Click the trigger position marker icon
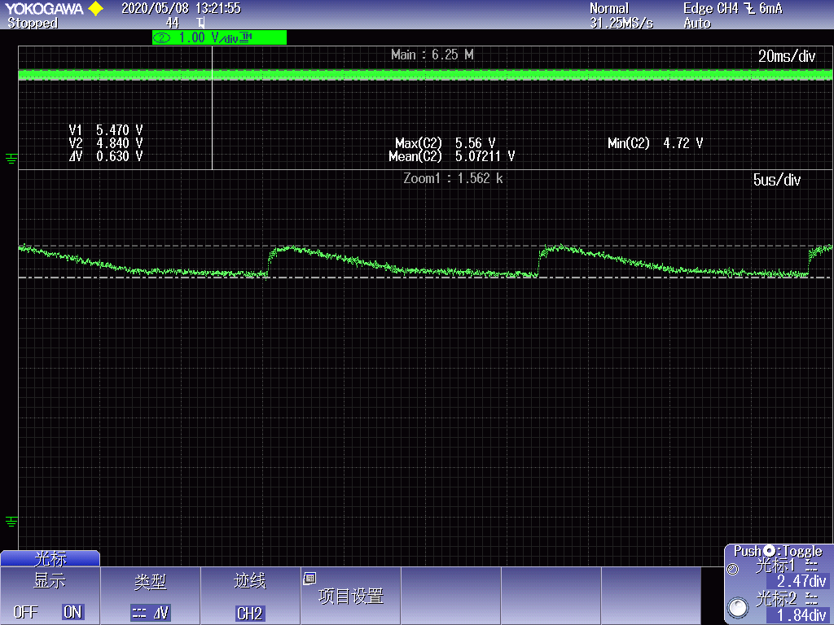The height and width of the screenshot is (625, 834). pos(200,23)
